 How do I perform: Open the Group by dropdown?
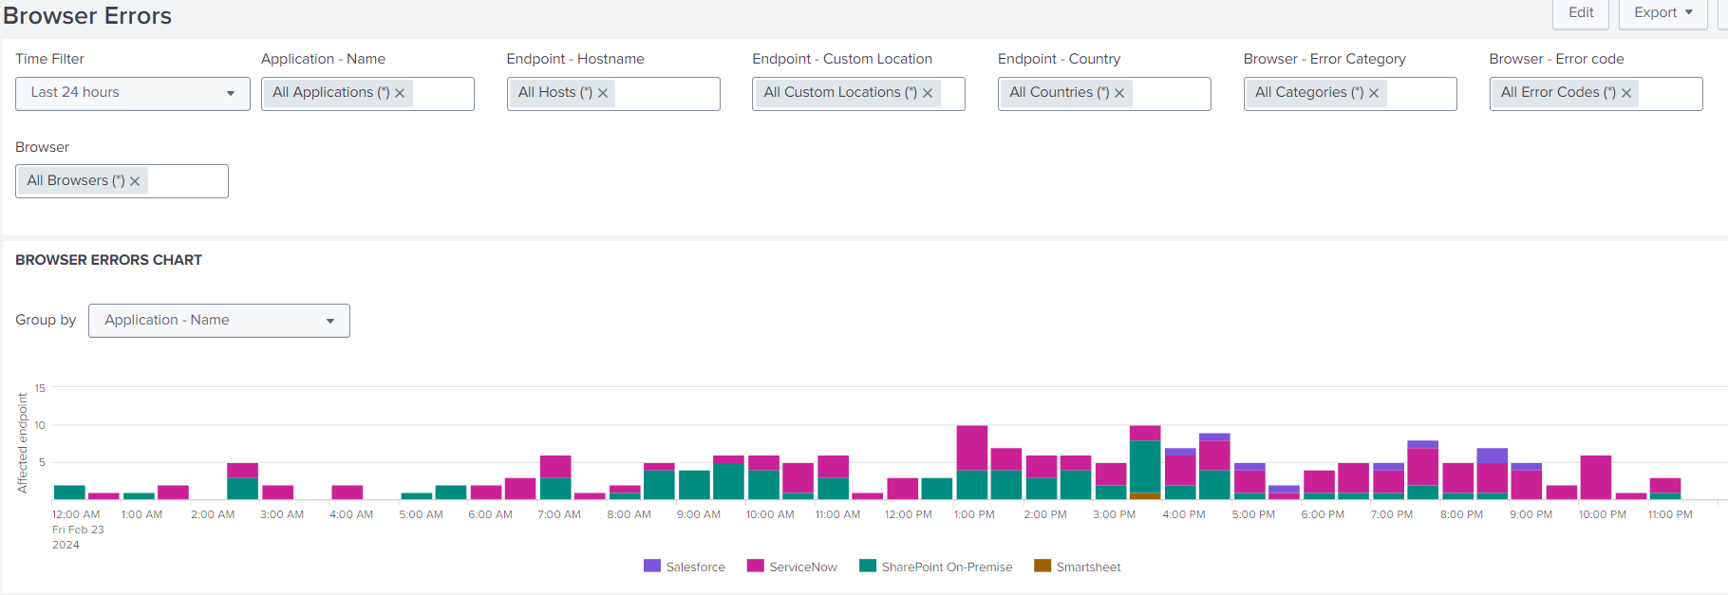coord(218,321)
